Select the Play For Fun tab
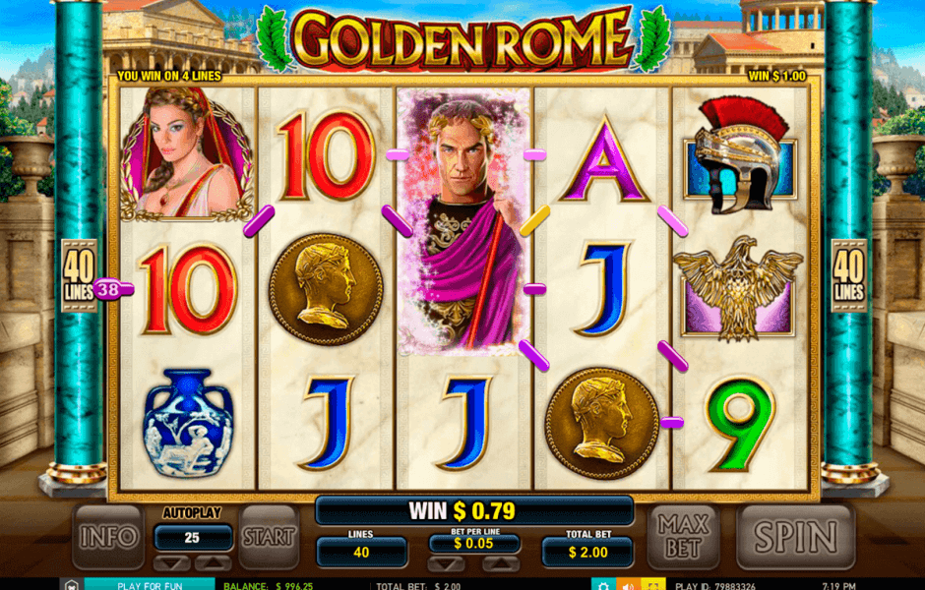The height and width of the screenshot is (590, 925). (x=150, y=585)
